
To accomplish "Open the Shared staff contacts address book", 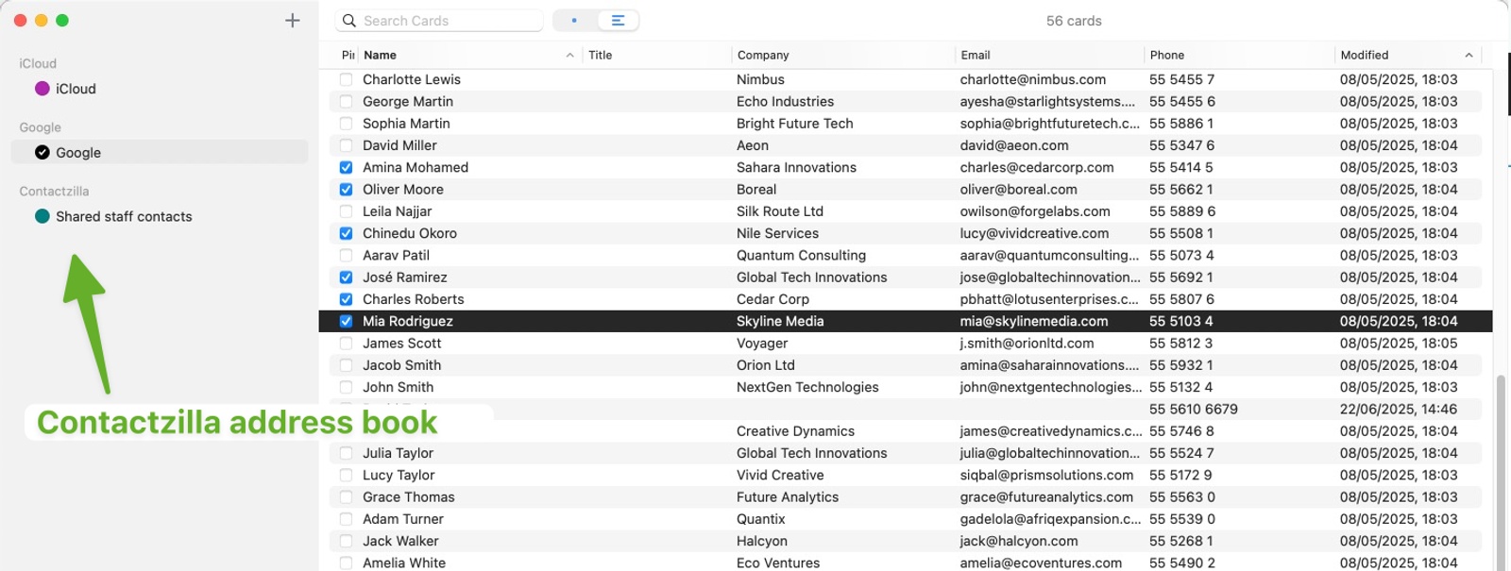I will pyautogui.click(x=160, y=216).
